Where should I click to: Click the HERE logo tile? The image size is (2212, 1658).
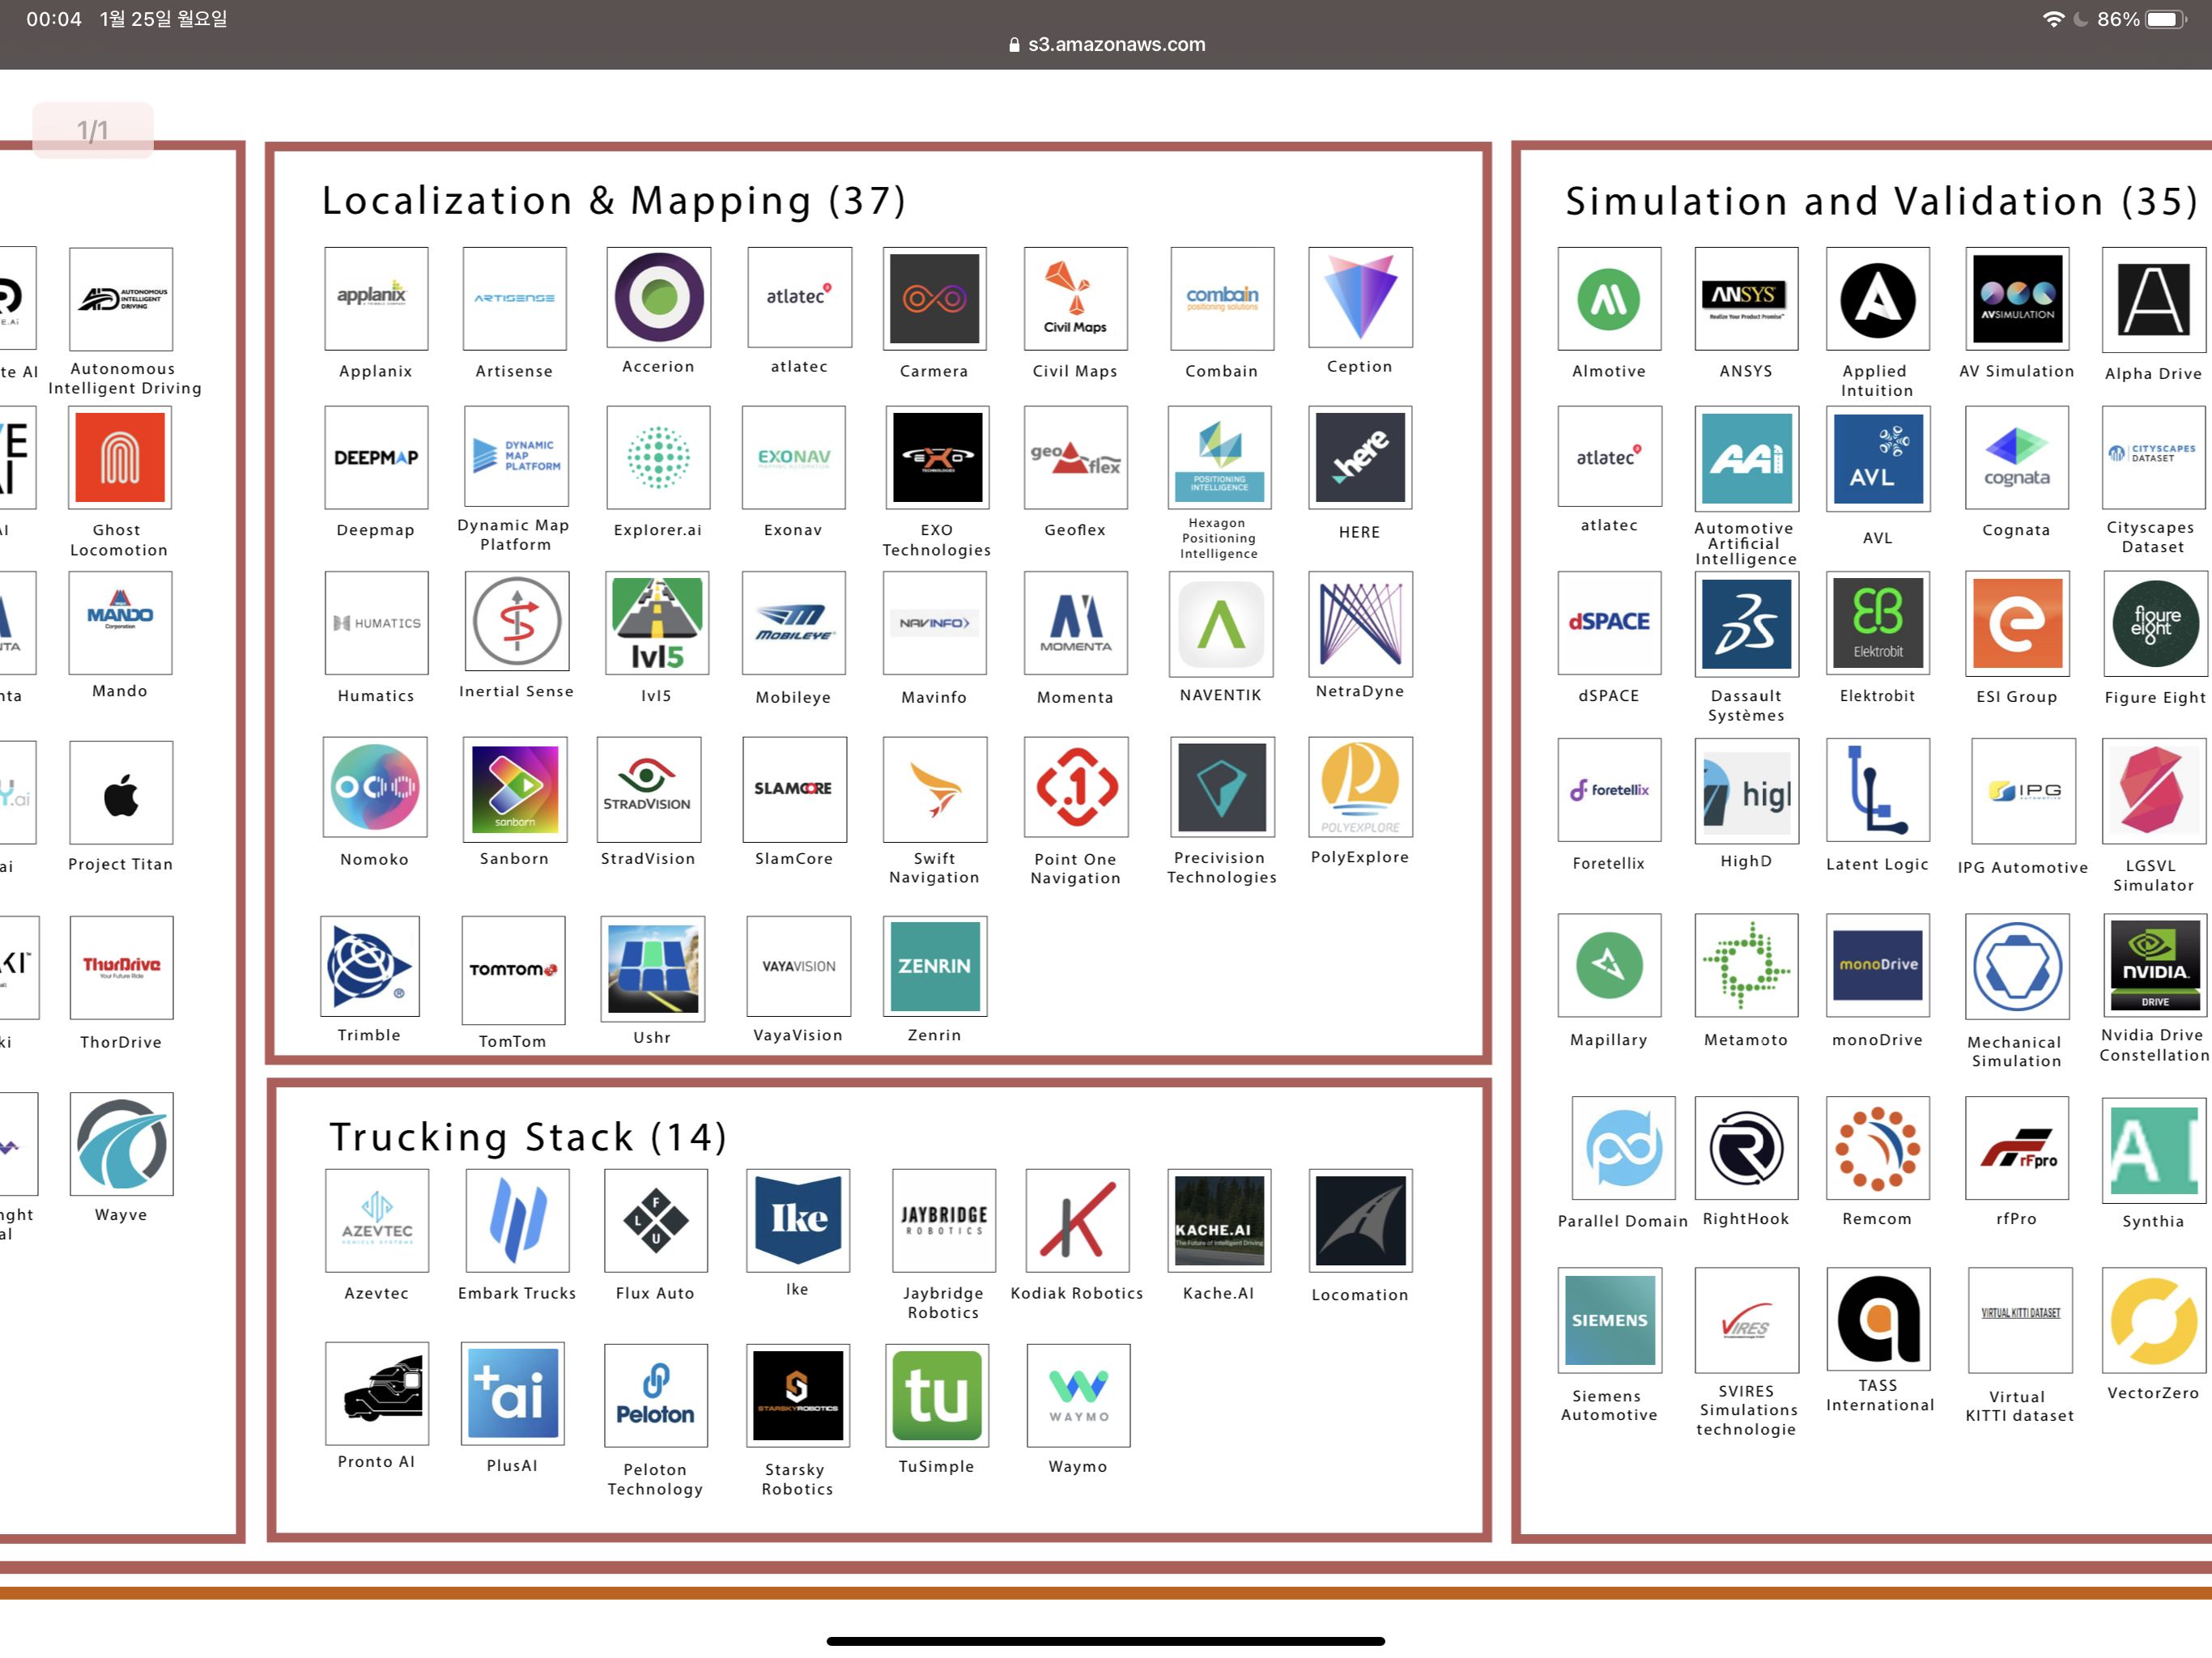coord(1360,457)
